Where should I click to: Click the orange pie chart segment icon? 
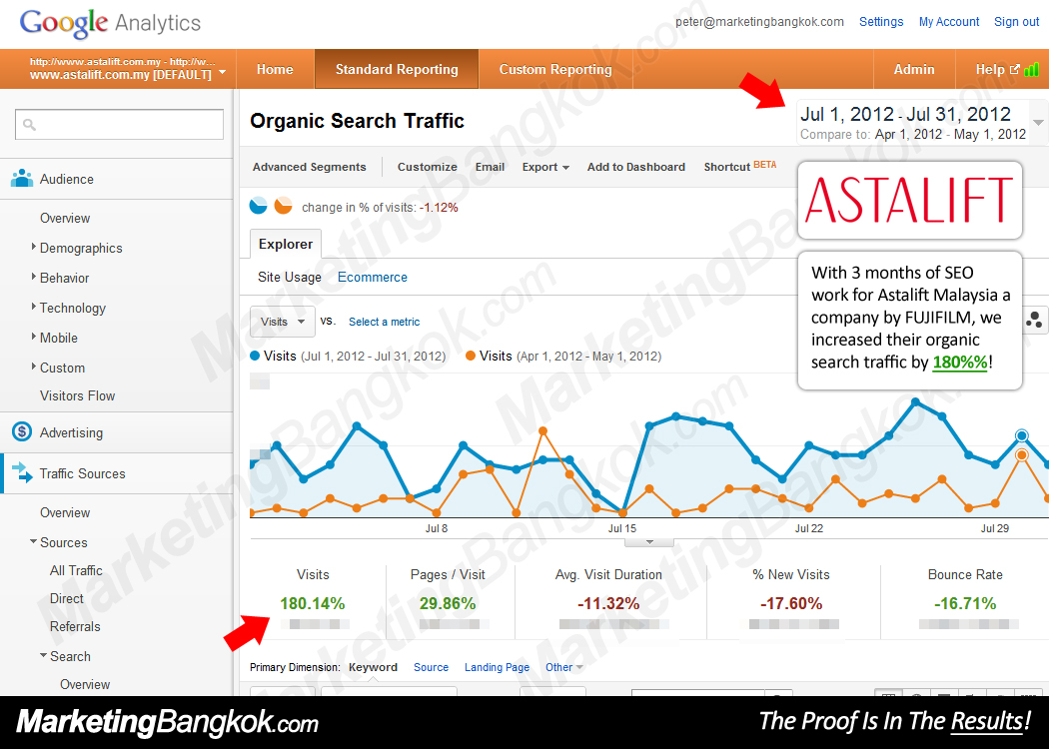284,206
